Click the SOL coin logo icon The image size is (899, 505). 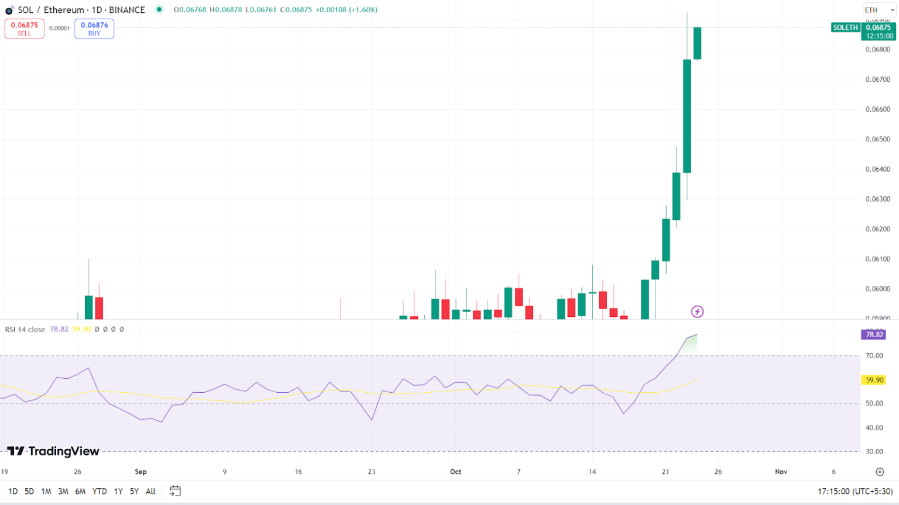click(x=9, y=11)
